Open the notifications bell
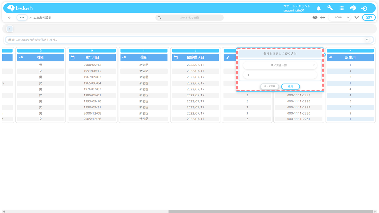 coord(319,8)
